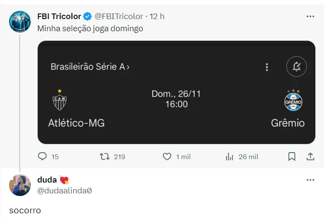Click the Dom., 26/11 16:00 match time
324x219 pixels.
176,99
